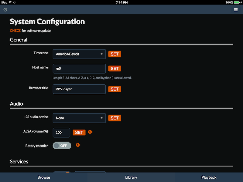Click the I2S audio device label
This screenshot has width=243, height=182.
coord(36,117)
